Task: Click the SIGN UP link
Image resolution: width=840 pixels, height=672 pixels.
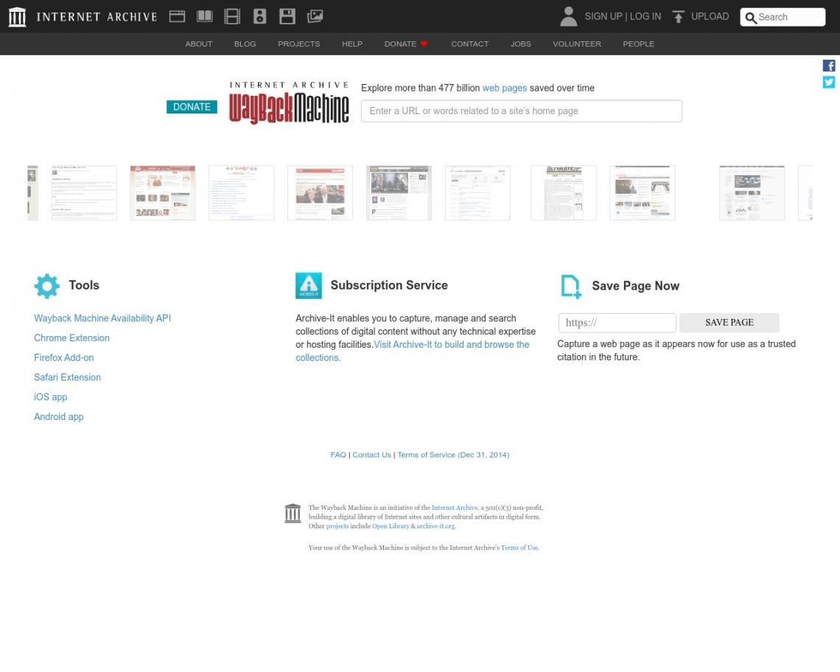Action: coord(603,17)
